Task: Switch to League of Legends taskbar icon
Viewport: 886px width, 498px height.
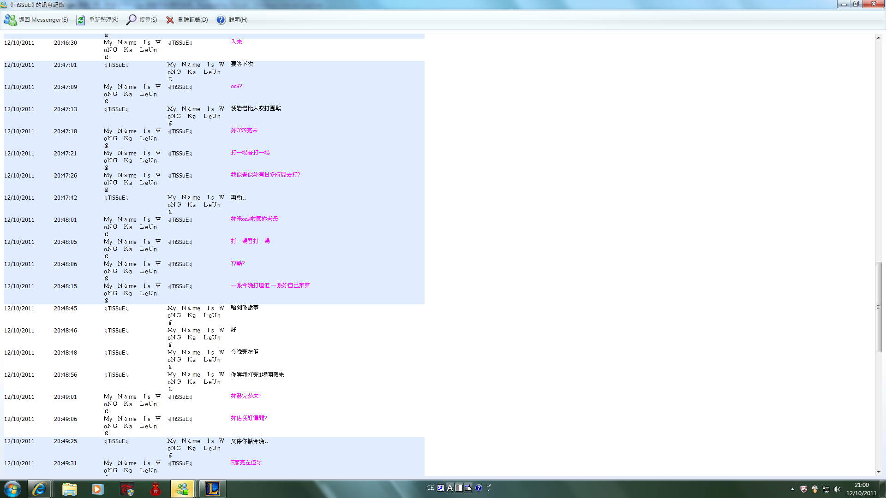Action: (x=213, y=489)
